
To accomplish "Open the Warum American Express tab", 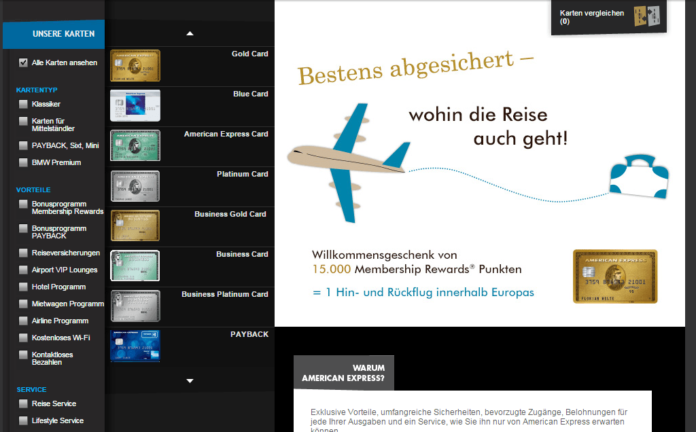I will click(343, 373).
